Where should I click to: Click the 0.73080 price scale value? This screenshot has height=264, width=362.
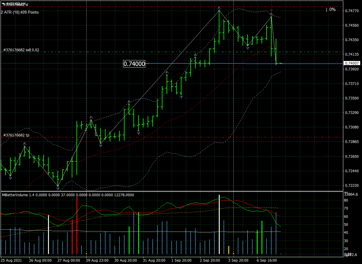(x=352, y=127)
